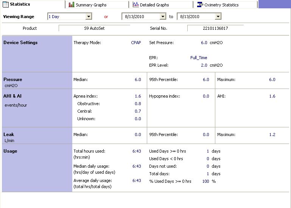Click the CPAP therapy mode value
291x208 pixels.
(x=136, y=43)
